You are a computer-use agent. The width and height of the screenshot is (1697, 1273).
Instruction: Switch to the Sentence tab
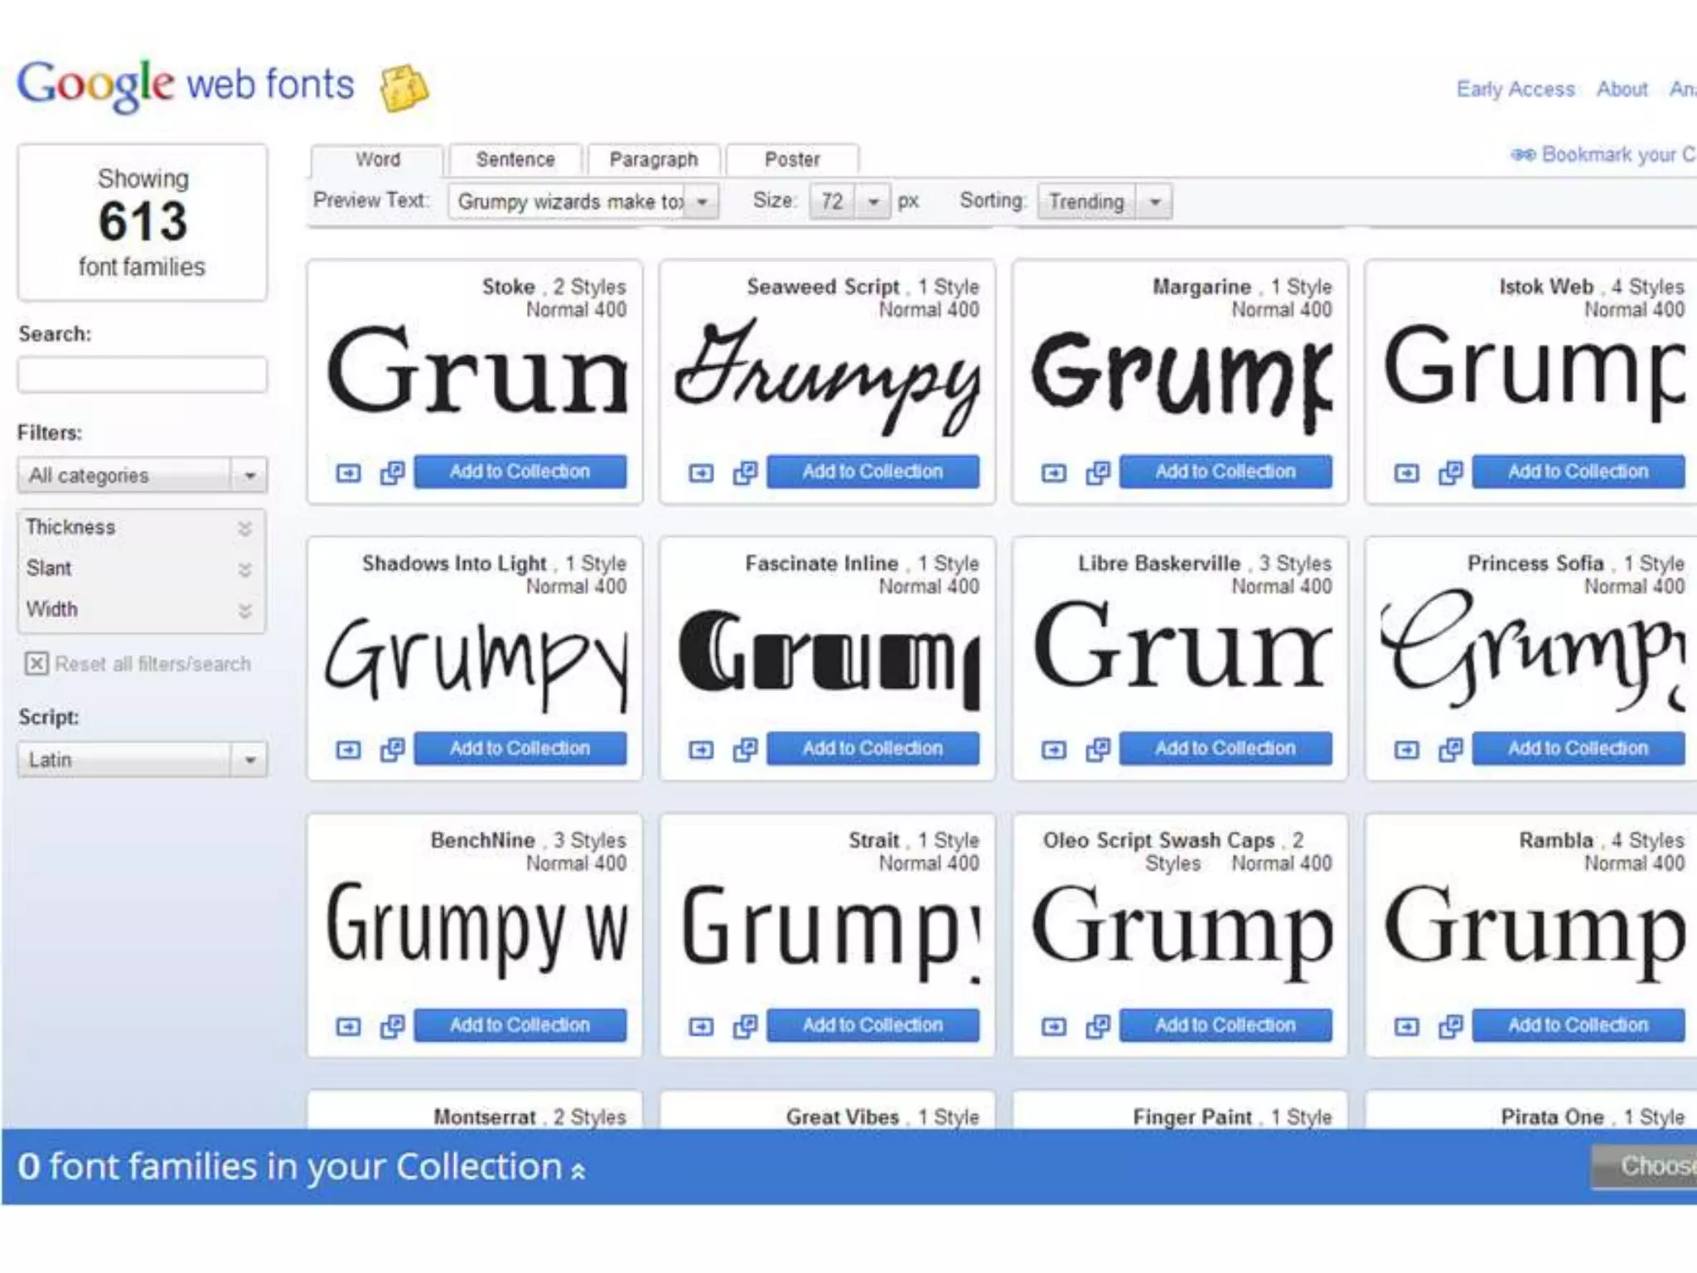pos(515,160)
